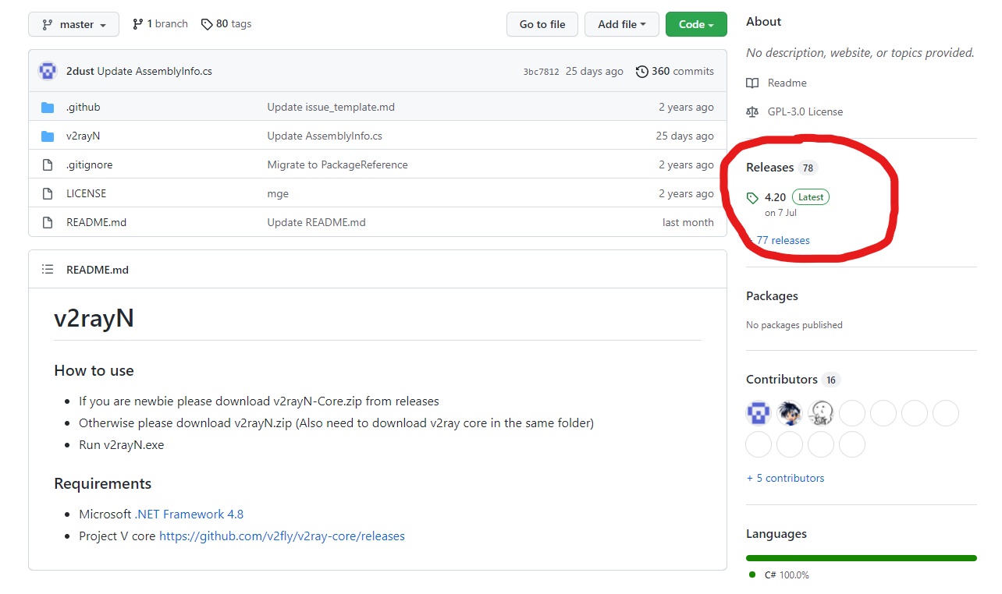This screenshot has width=1002, height=594.
Task: Click the 25 days ago commit timestamp
Action: coord(595,71)
